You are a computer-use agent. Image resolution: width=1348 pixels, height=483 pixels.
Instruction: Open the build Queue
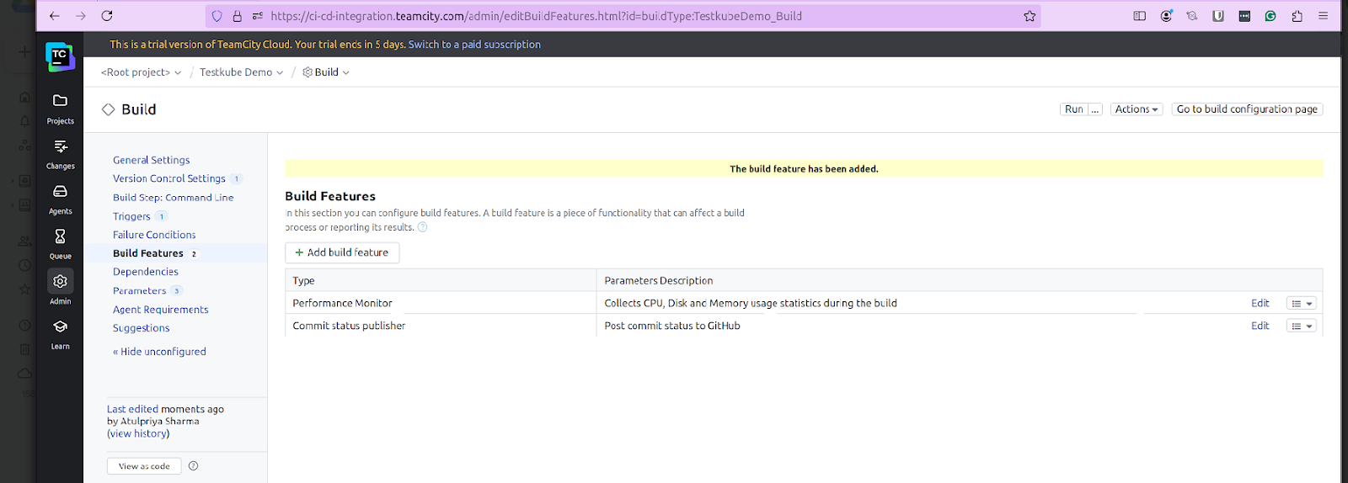click(x=60, y=244)
